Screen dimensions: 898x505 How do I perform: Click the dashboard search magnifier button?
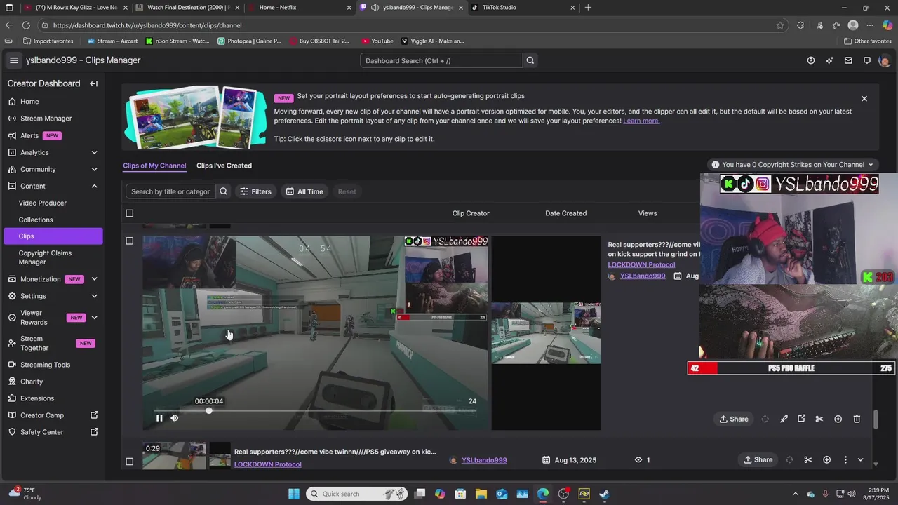pos(530,60)
